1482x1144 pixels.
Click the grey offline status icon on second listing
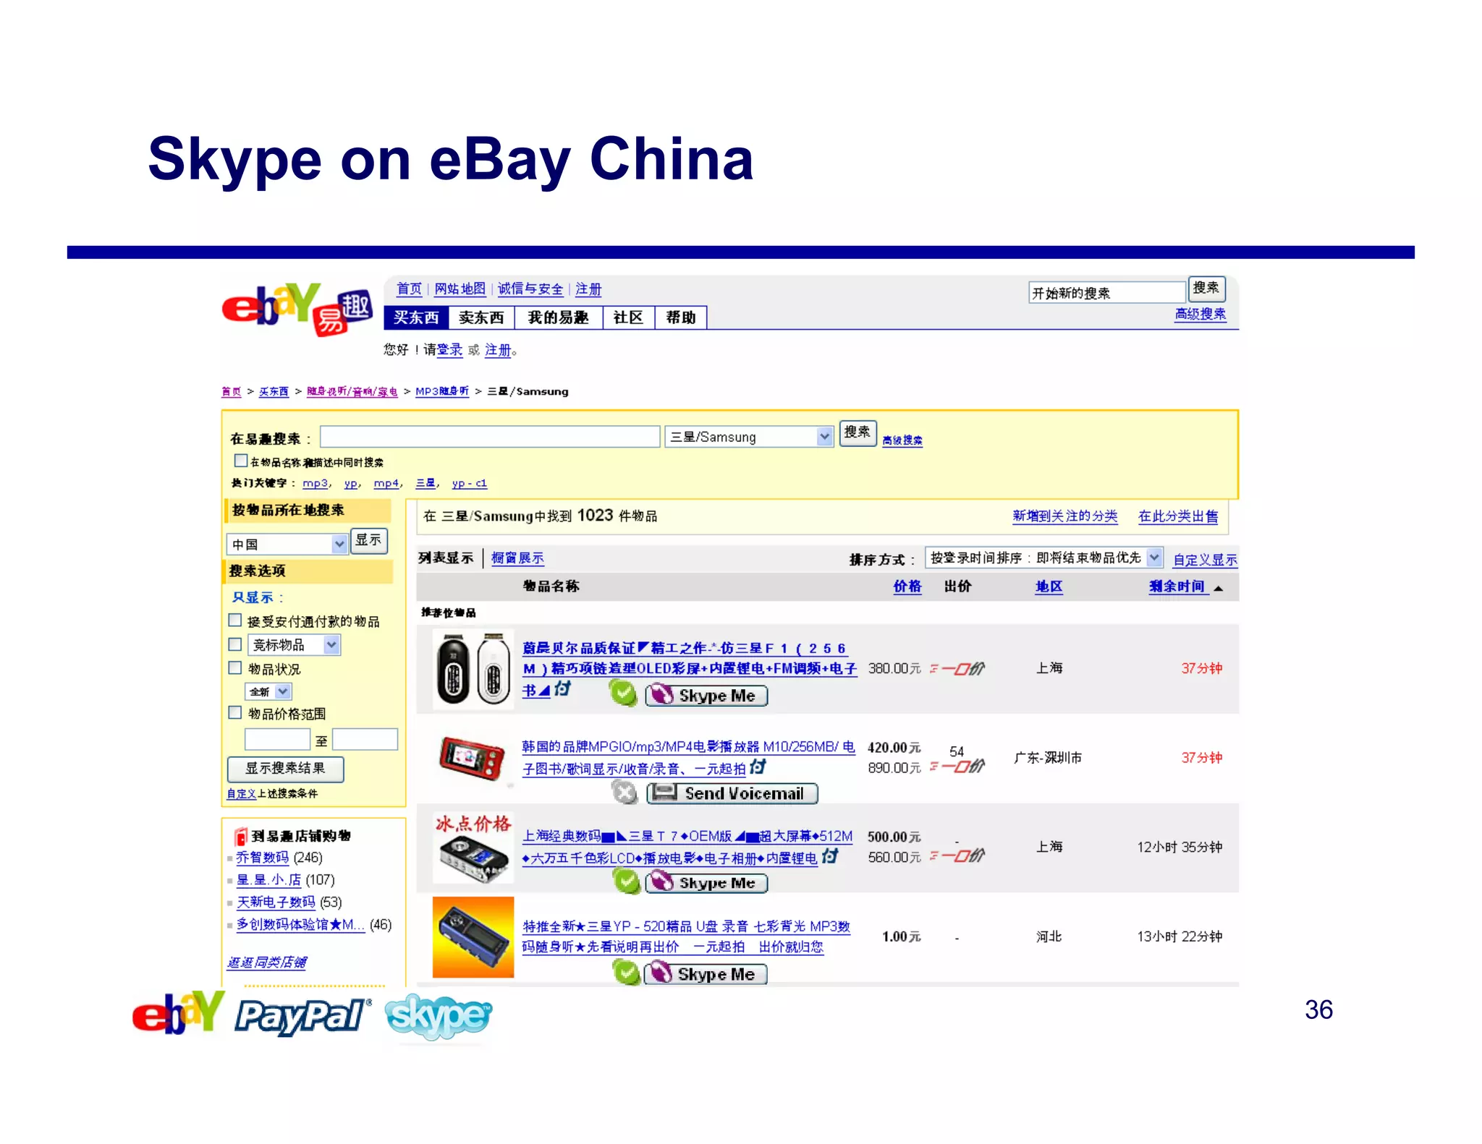click(624, 793)
